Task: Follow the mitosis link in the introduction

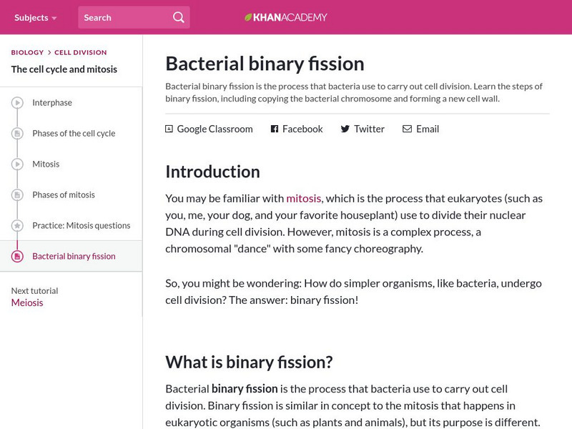Action: [x=304, y=198]
